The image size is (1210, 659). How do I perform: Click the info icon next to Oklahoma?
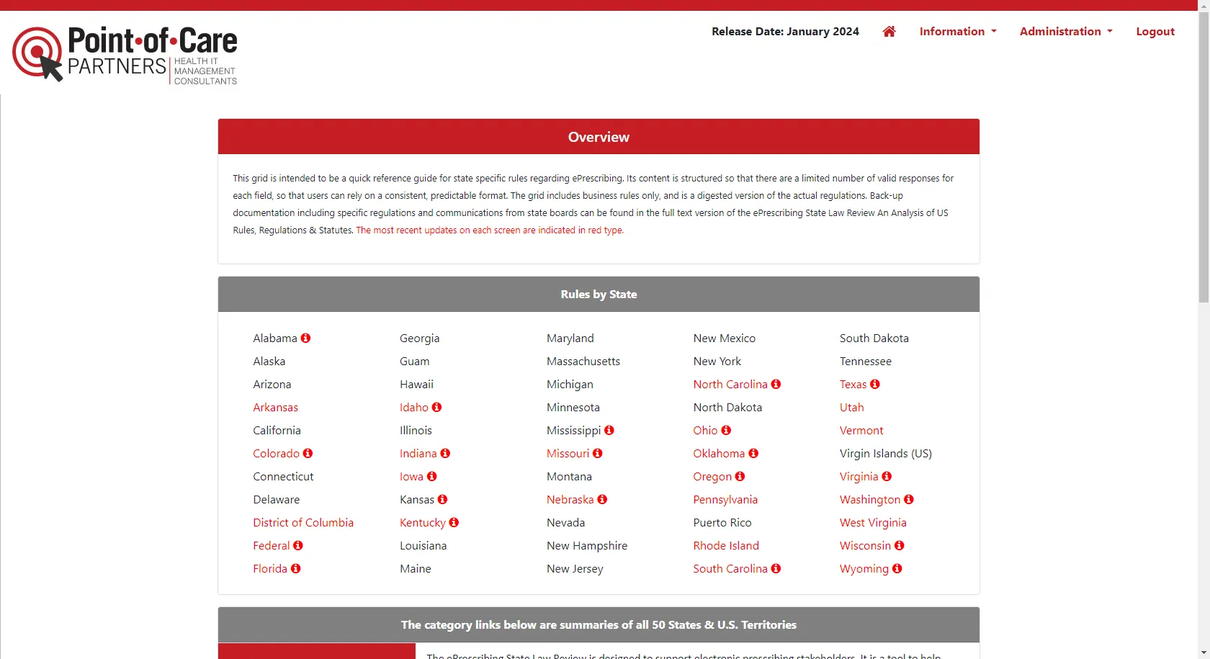753,453
